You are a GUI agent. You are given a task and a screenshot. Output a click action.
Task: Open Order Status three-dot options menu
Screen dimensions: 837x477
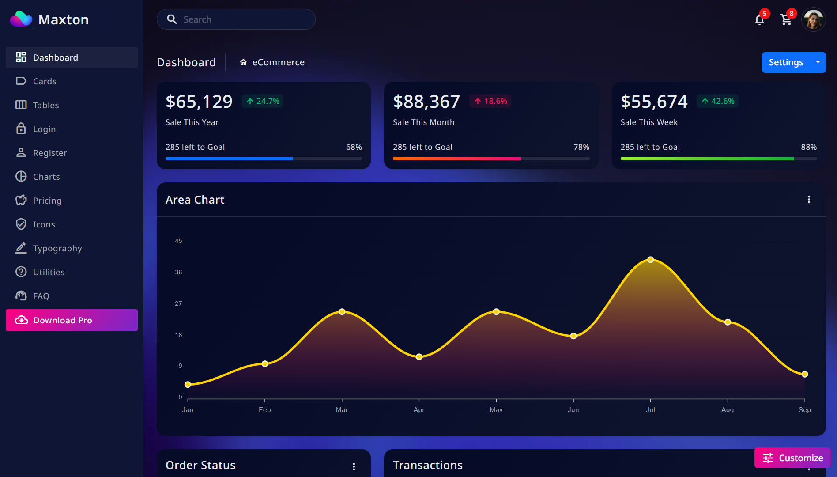(354, 466)
